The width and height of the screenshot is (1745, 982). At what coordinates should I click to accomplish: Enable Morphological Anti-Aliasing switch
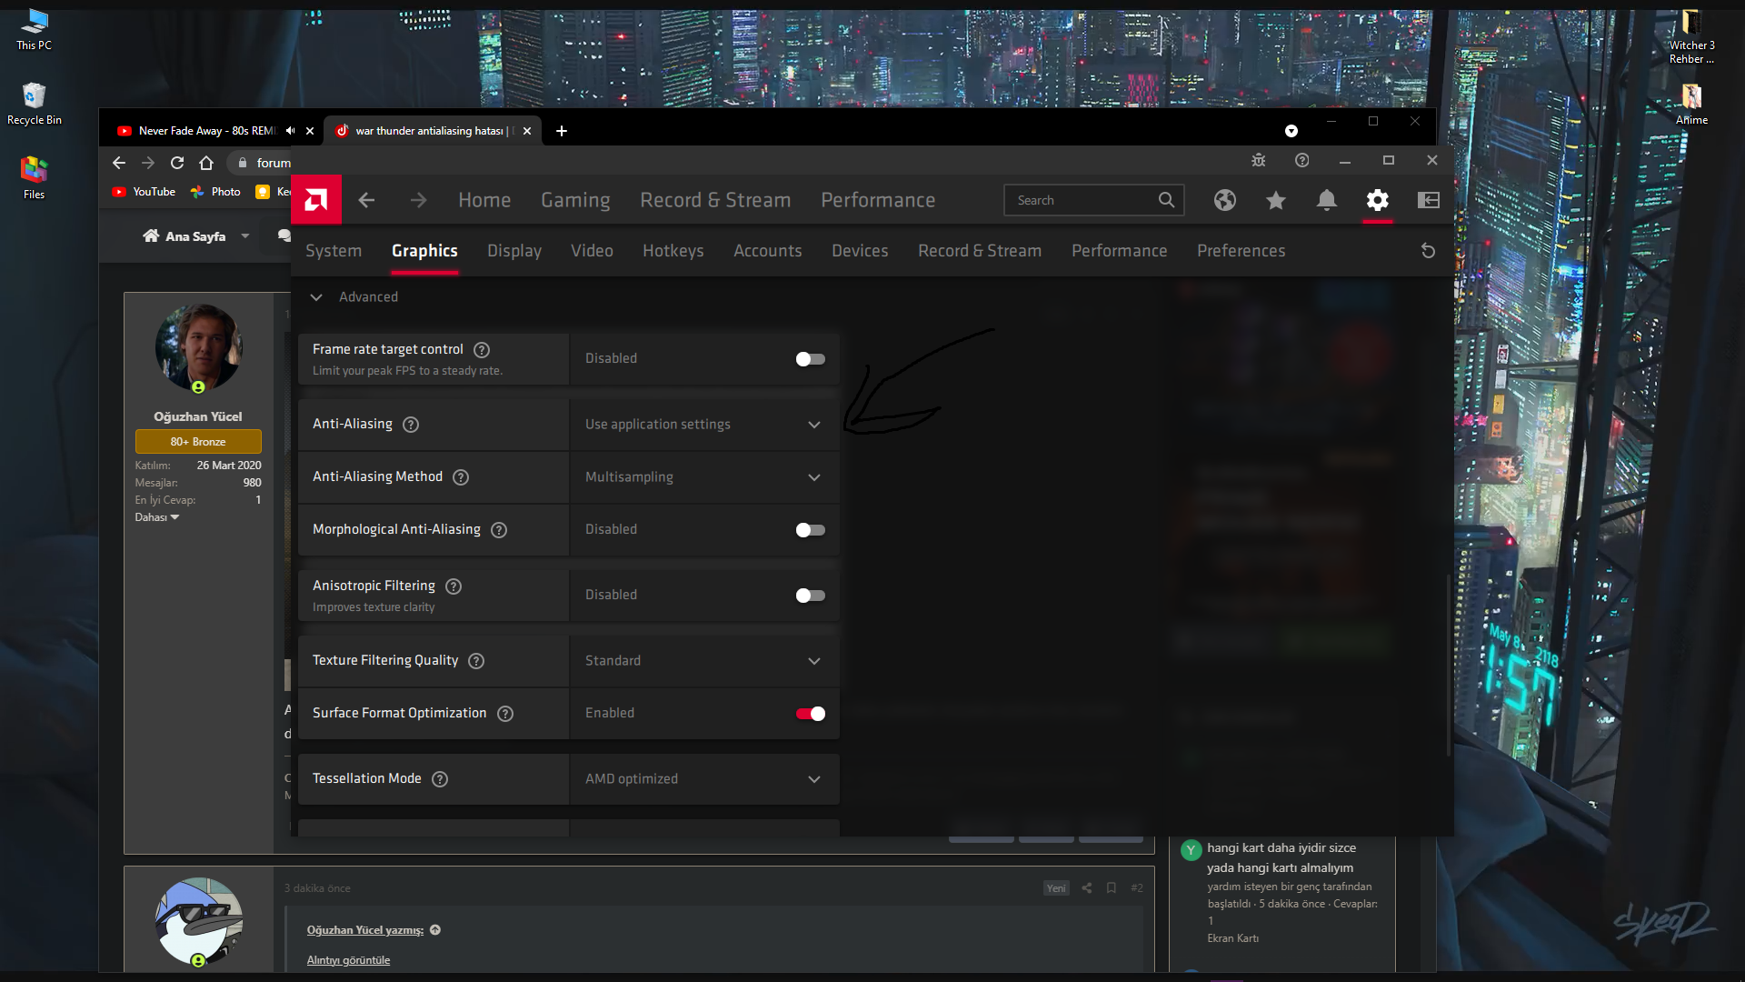(810, 530)
